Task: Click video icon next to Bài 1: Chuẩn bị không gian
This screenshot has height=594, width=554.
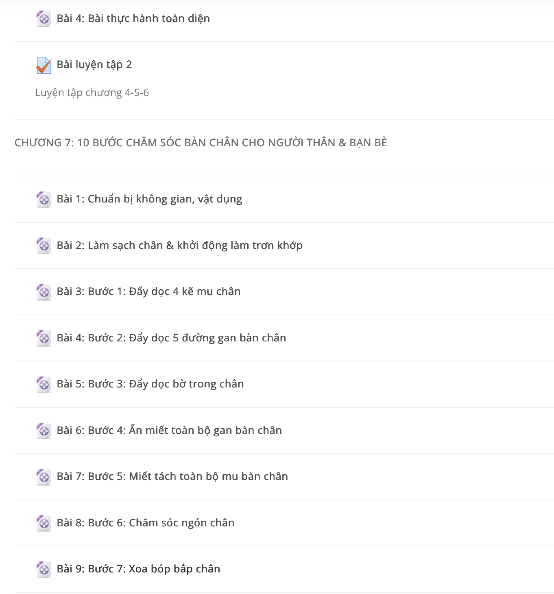Action: click(44, 200)
